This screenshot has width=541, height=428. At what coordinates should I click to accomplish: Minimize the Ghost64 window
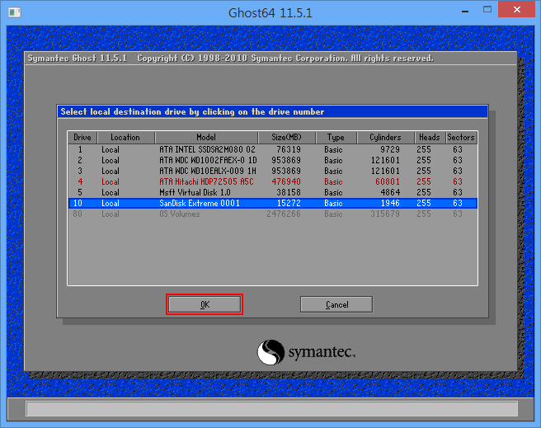(x=465, y=11)
